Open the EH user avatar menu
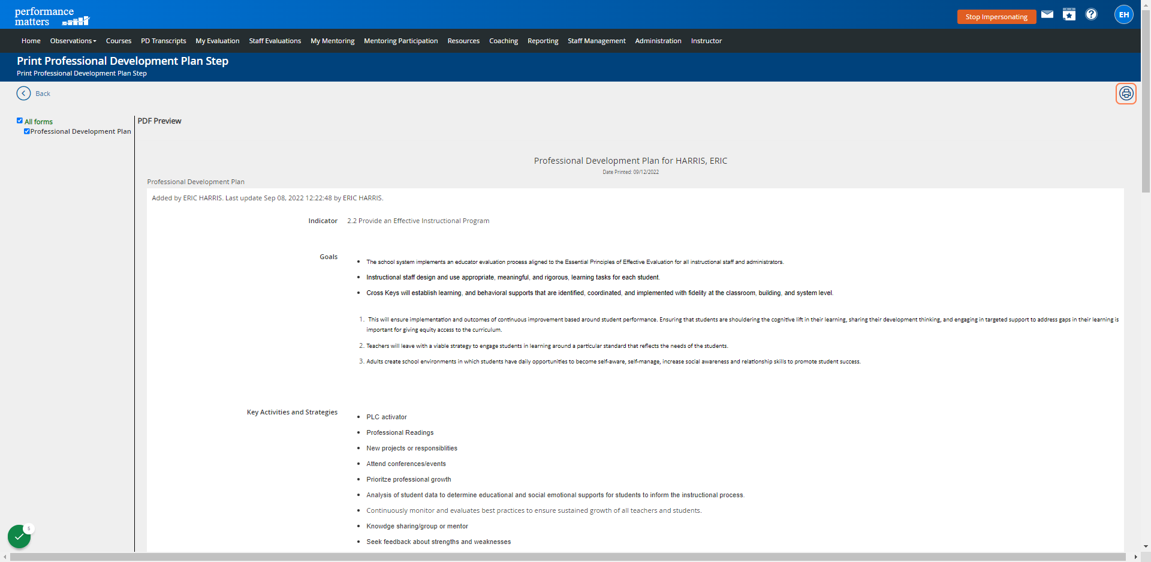The image size is (1151, 562). click(1124, 14)
